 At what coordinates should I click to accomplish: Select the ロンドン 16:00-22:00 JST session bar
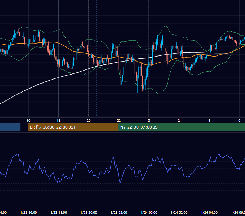(x=73, y=127)
